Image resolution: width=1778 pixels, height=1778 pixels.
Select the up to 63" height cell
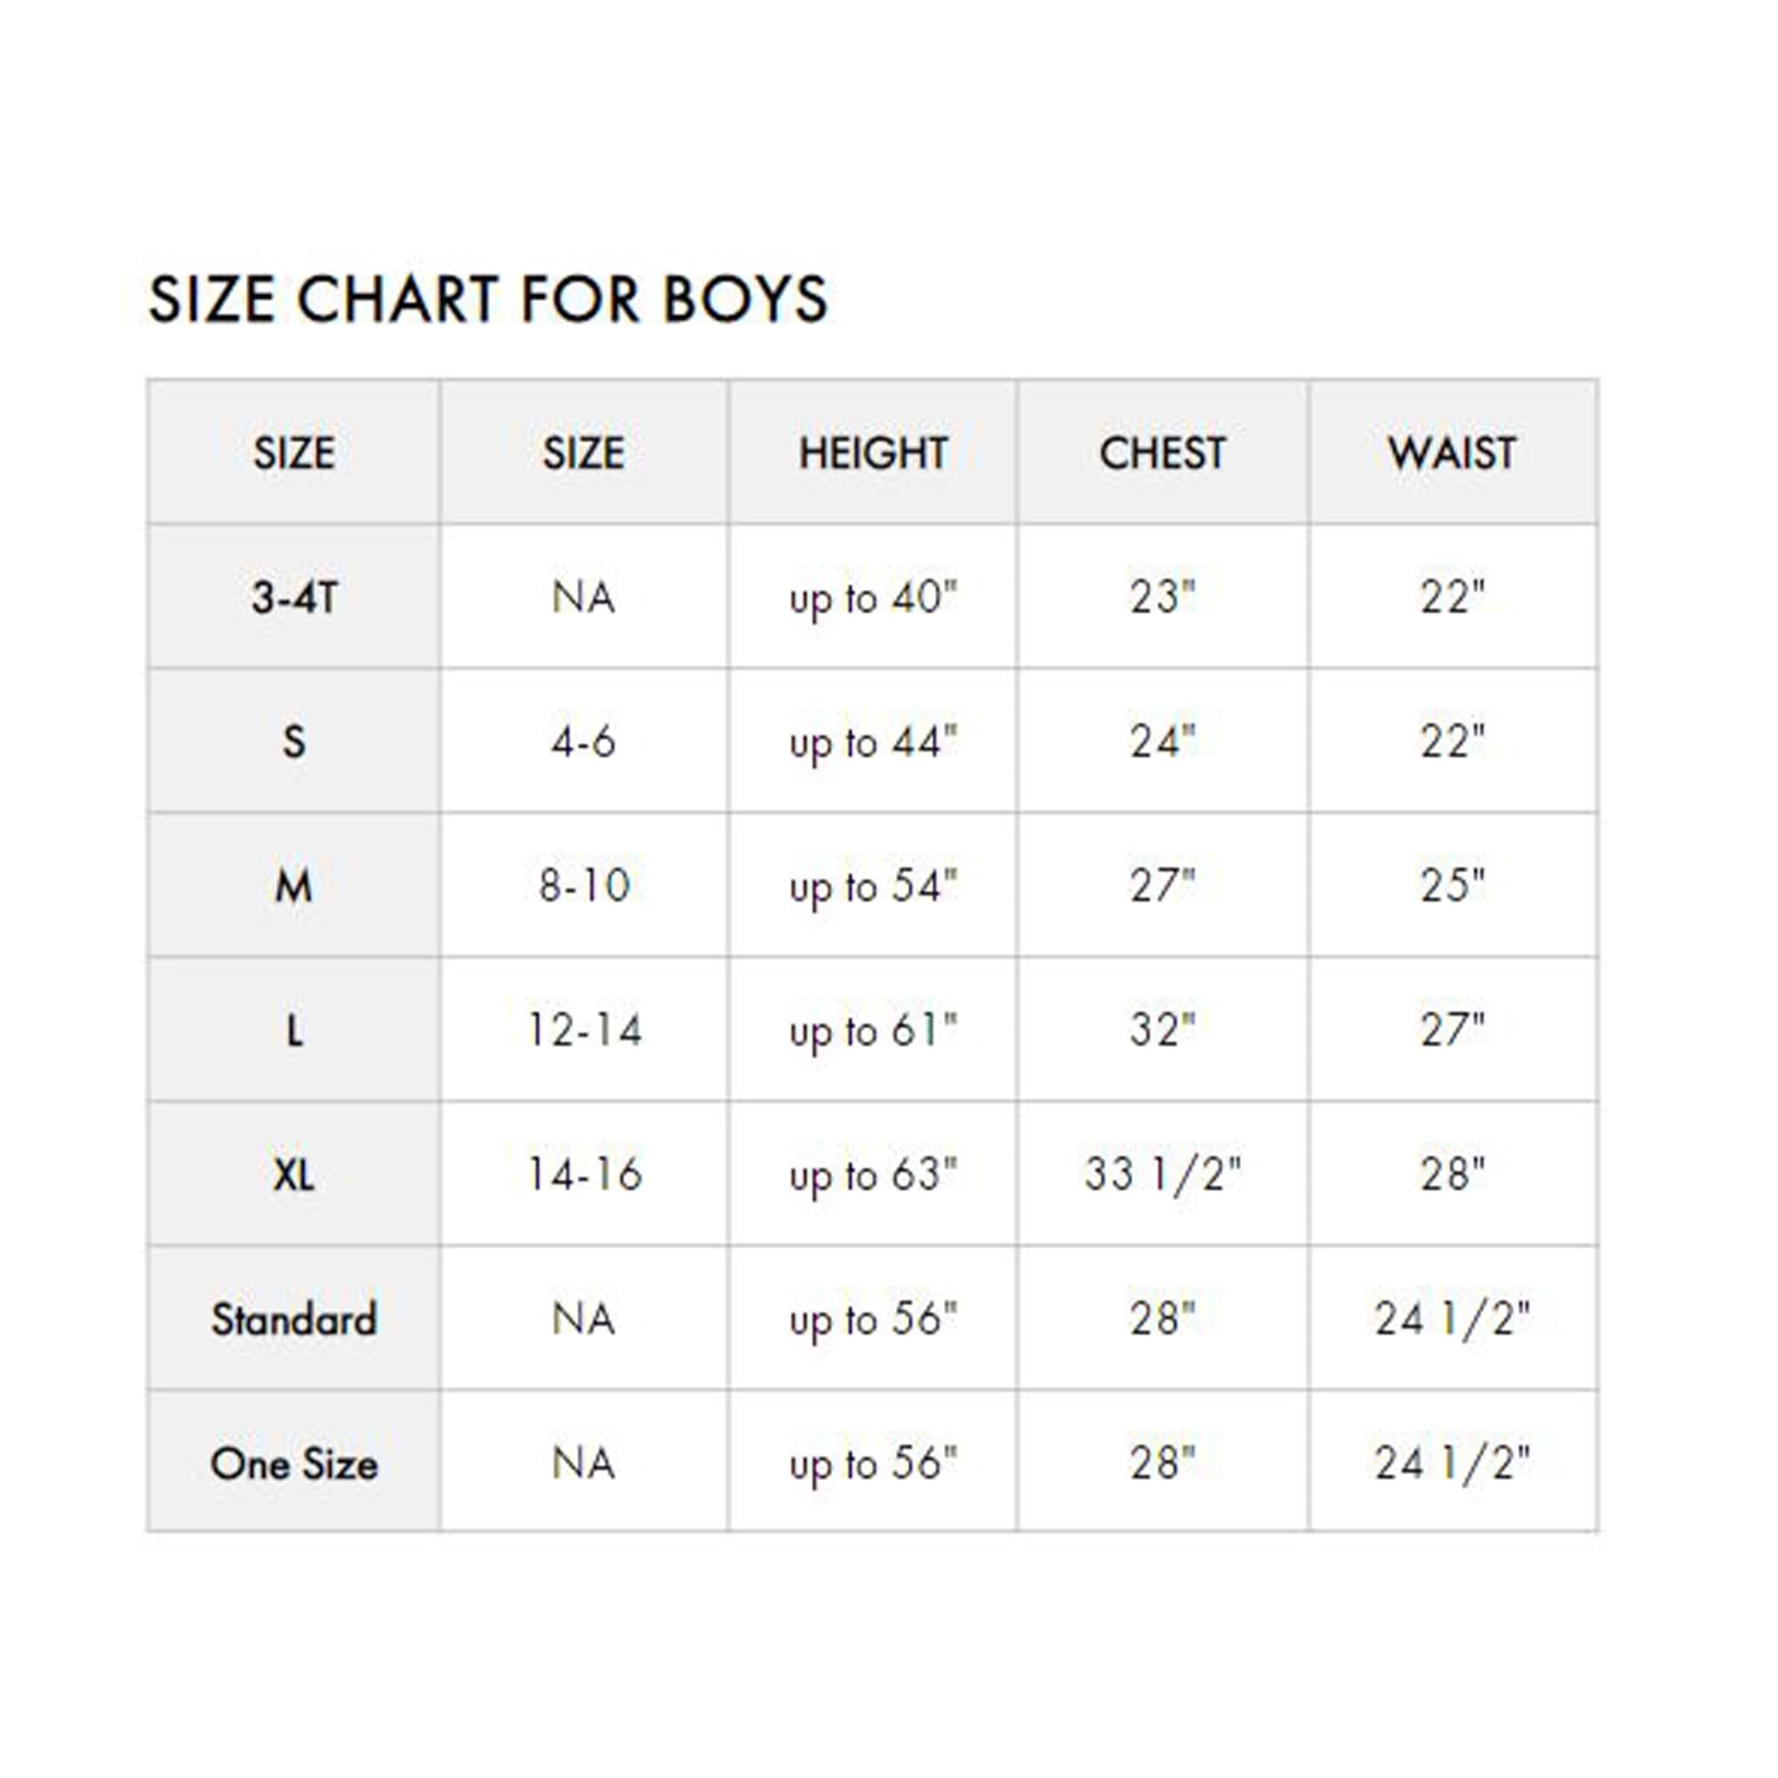(x=872, y=1174)
